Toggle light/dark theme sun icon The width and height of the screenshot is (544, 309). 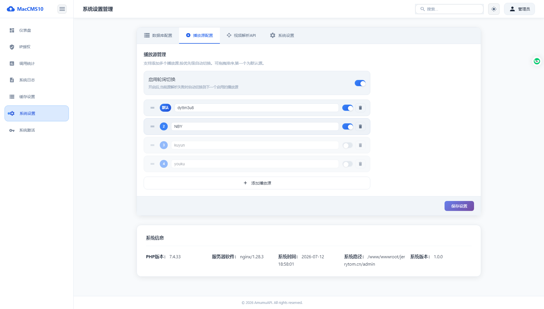[494, 9]
